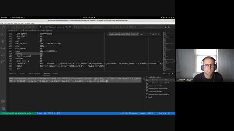Switch to the Output panel tab
234x131 pixels.
22,74
